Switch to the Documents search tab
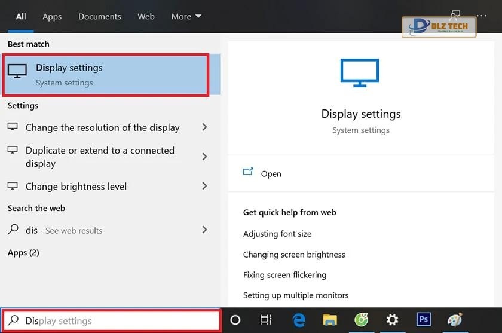Image resolution: width=502 pixels, height=333 pixels. (99, 17)
